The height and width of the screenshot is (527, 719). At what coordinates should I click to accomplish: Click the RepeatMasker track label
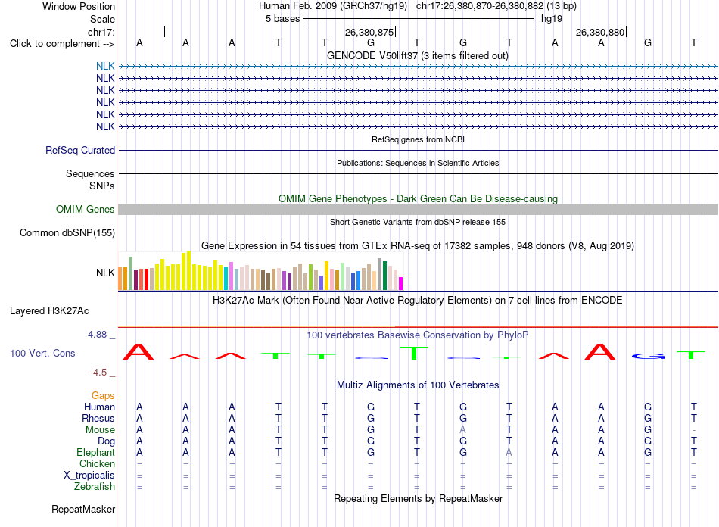[x=83, y=509]
